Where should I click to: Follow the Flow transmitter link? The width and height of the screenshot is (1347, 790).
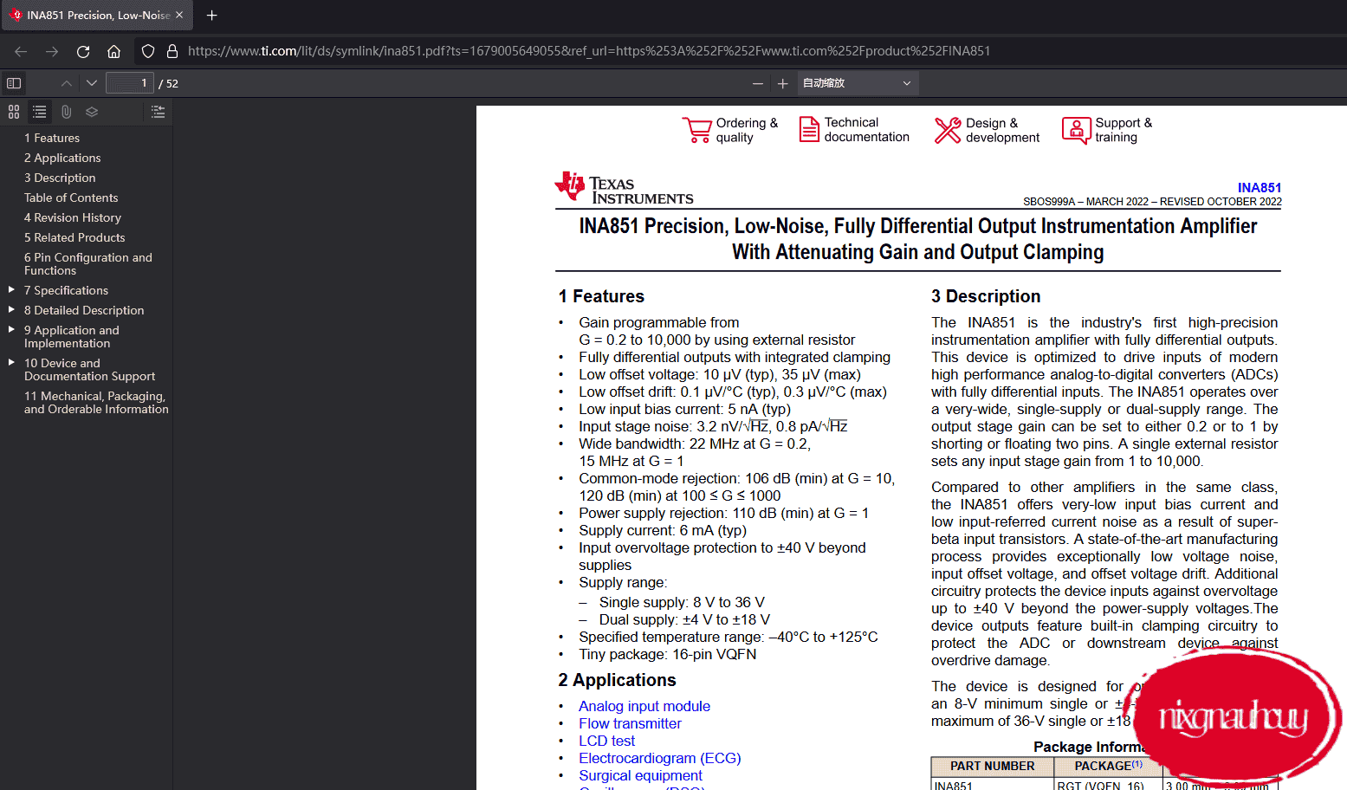630,723
